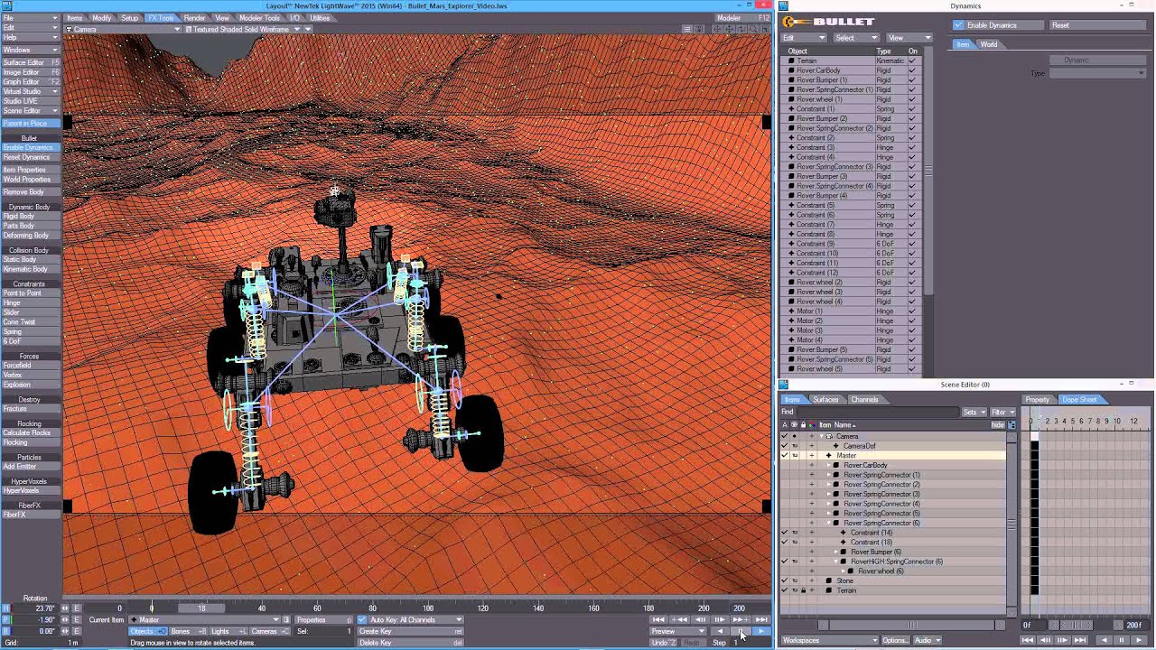
Task: Click the lock column header icon
Action: point(803,425)
